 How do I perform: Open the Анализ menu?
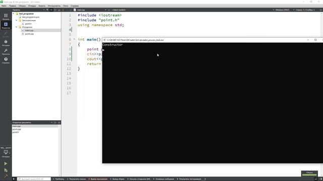(42, 6)
